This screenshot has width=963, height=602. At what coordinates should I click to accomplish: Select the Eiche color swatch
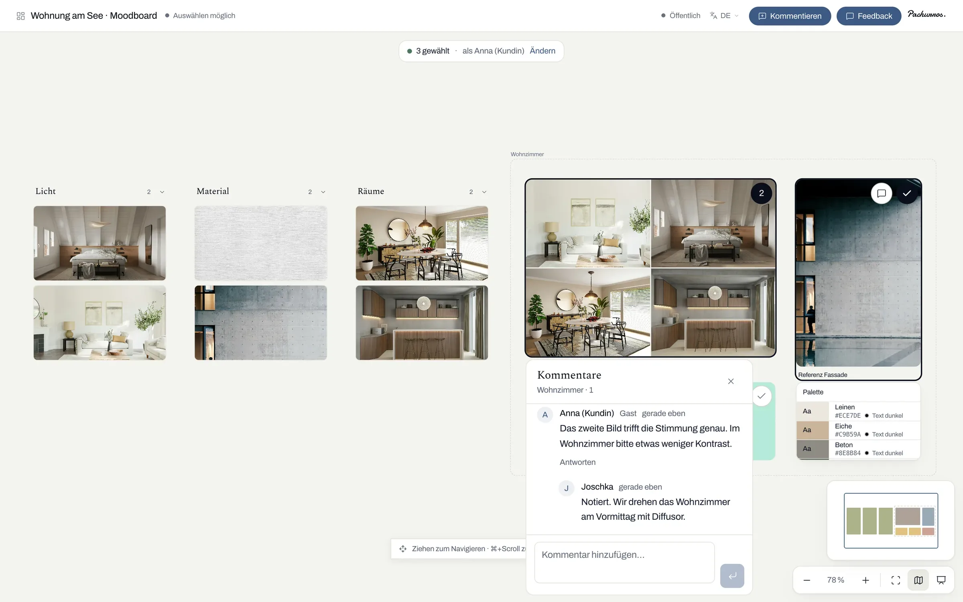[x=813, y=430]
